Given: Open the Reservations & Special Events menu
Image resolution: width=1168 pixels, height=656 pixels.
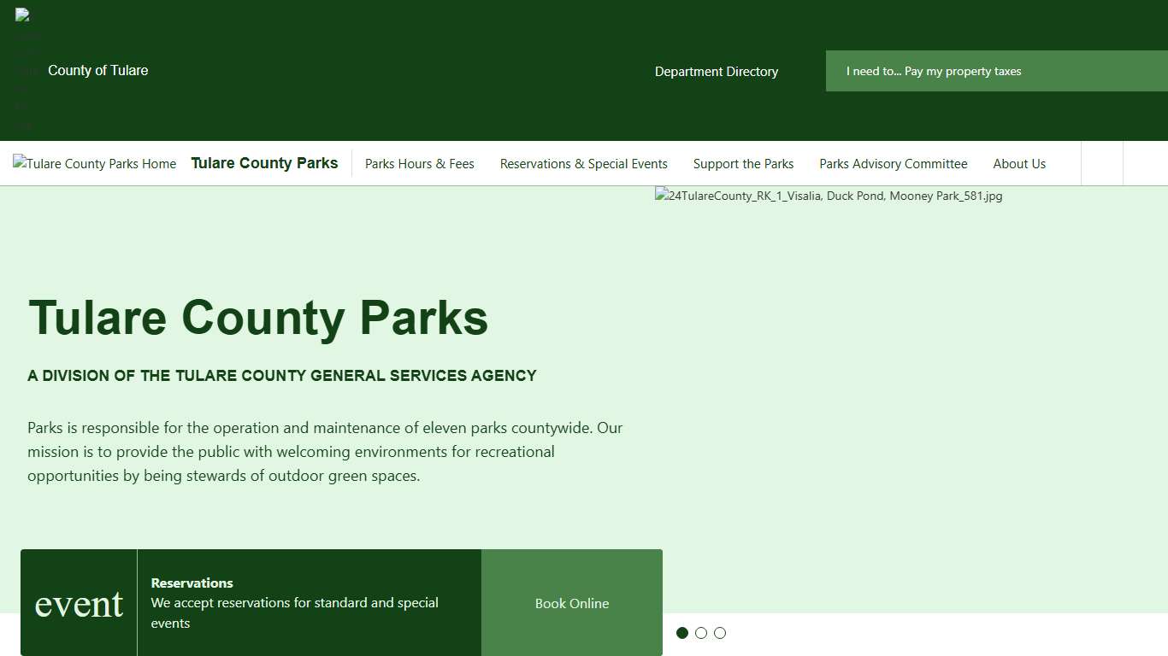Looking at the screenshot, I should (584, 163).
